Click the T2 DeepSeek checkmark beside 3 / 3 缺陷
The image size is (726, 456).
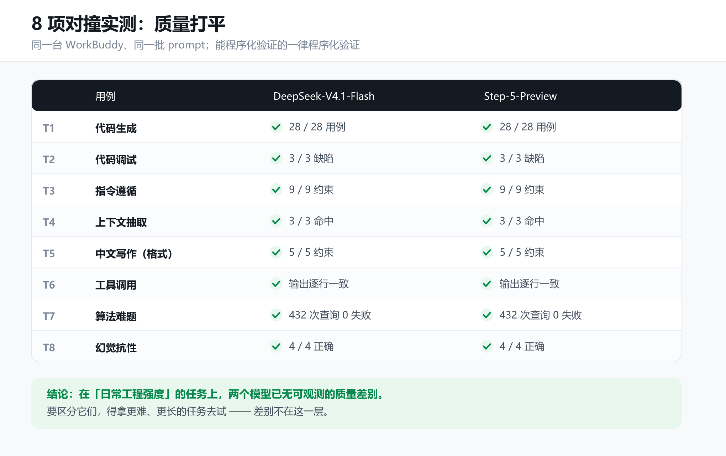pyautogui.click(x=276, y=158)
